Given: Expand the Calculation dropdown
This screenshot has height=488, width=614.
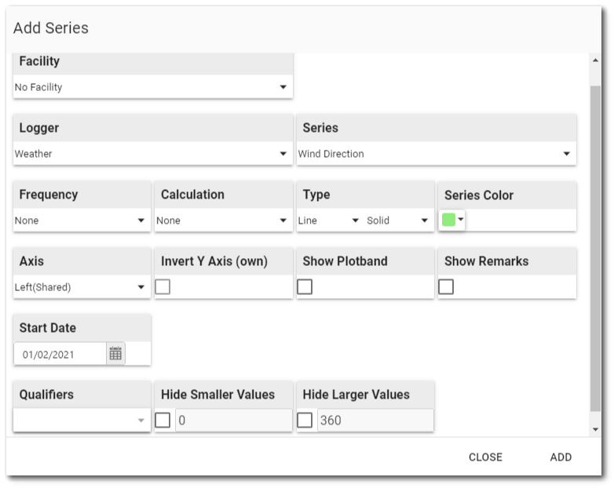Looking at the screenshot, I should click(224, 220).
